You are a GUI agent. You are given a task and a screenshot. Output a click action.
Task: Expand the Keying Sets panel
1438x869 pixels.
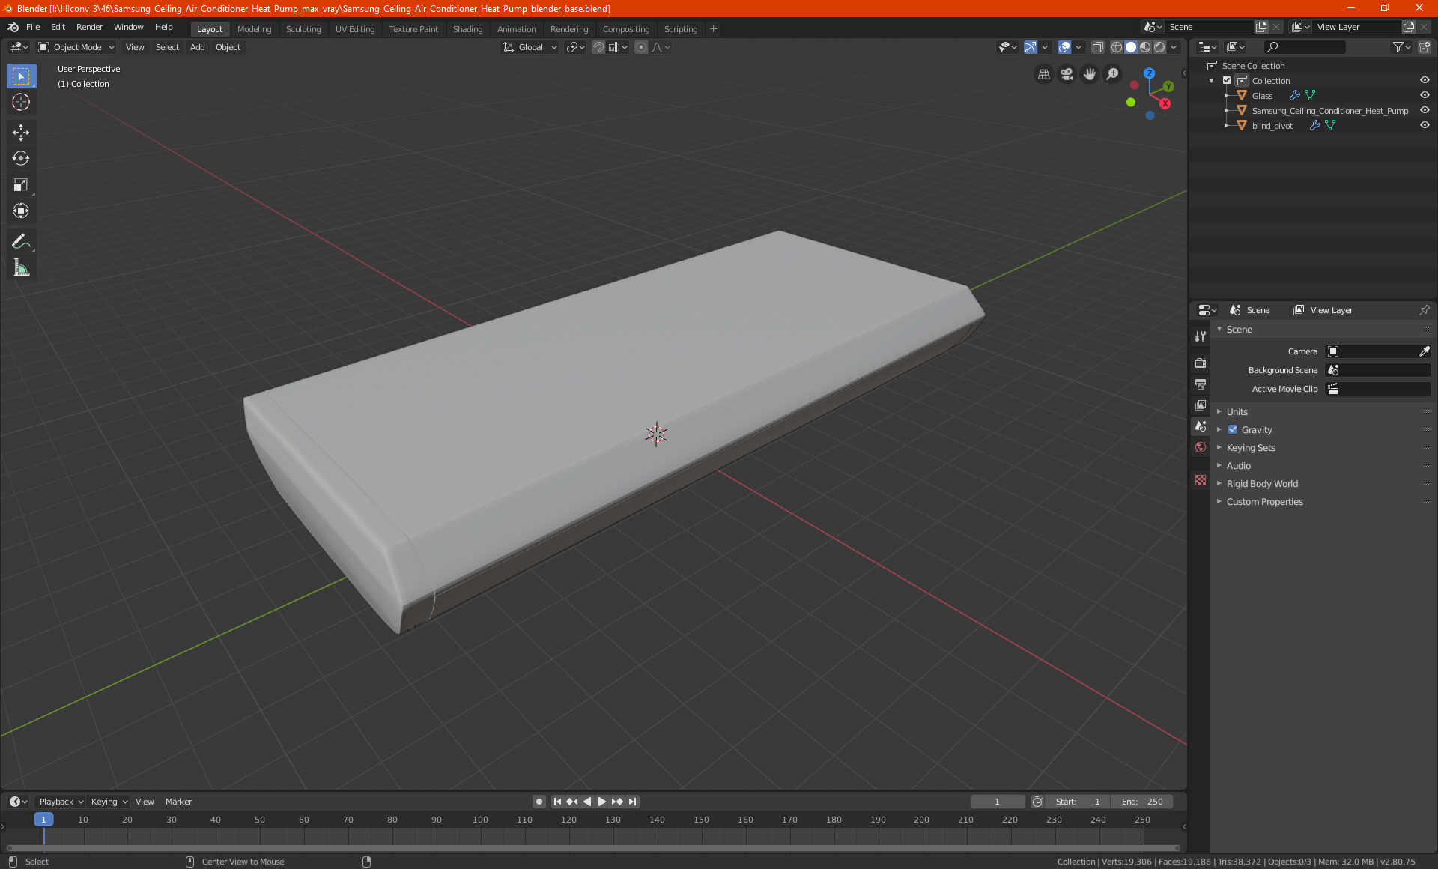1250,448
